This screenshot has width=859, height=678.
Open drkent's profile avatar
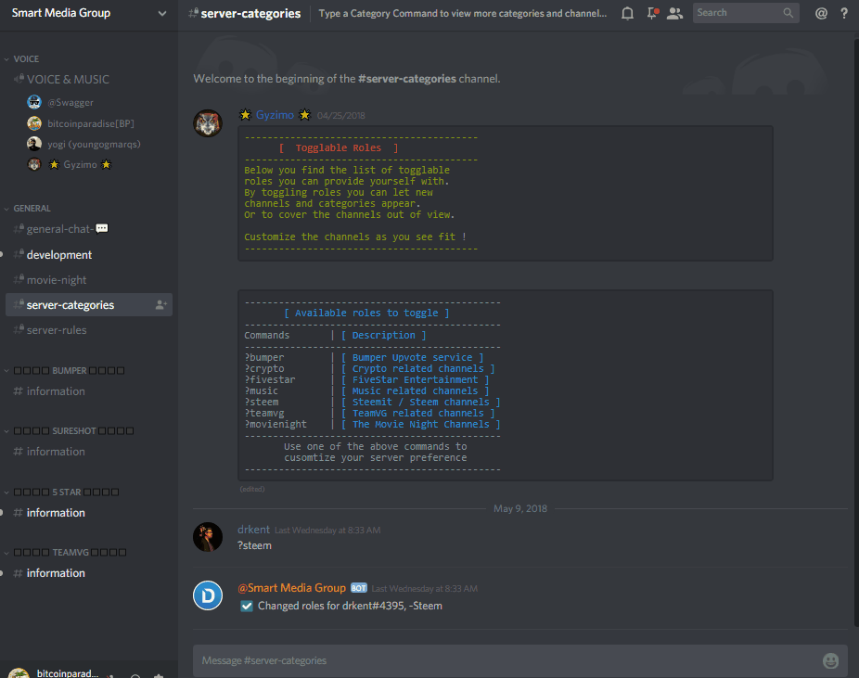point(208,537)
